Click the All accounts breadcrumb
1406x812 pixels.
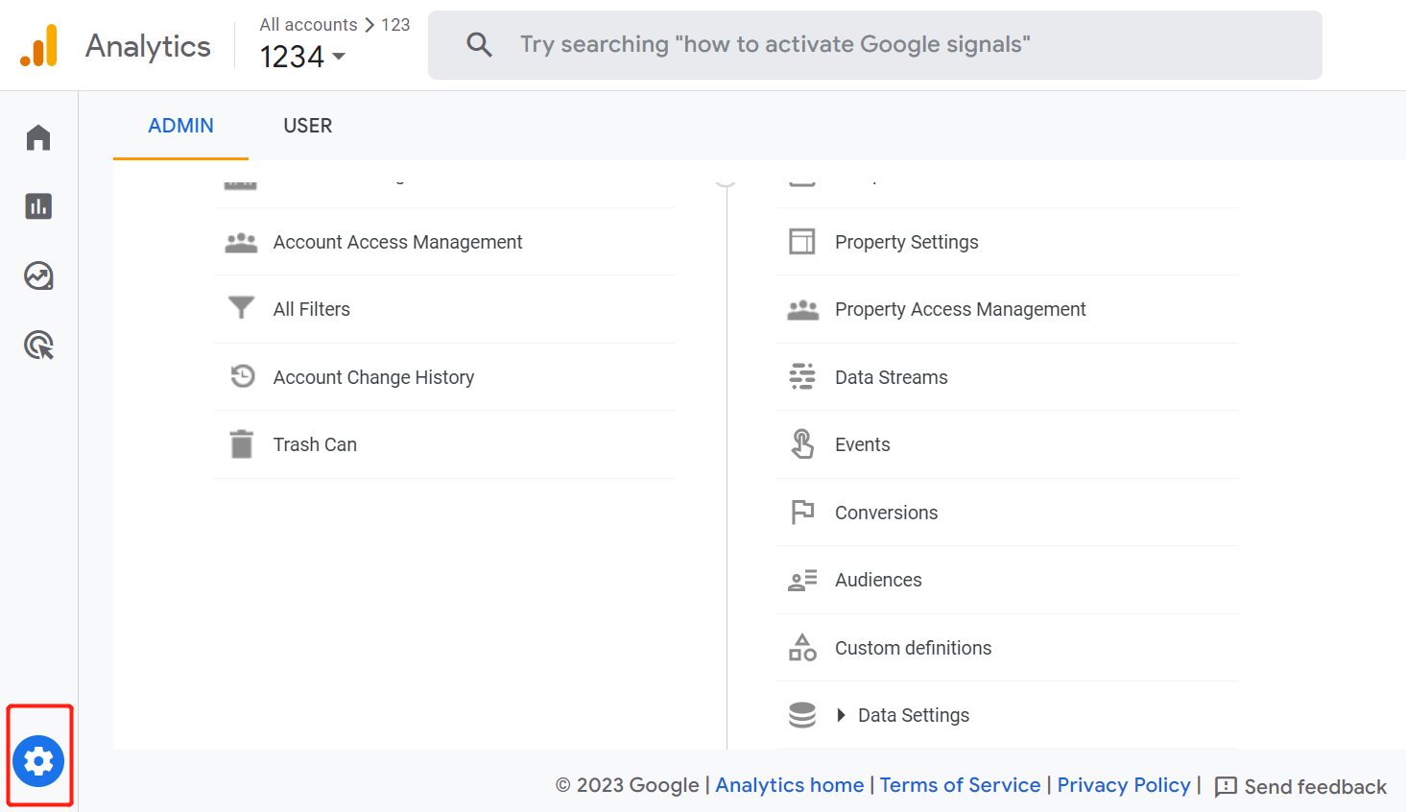click(x=308, y=25)
